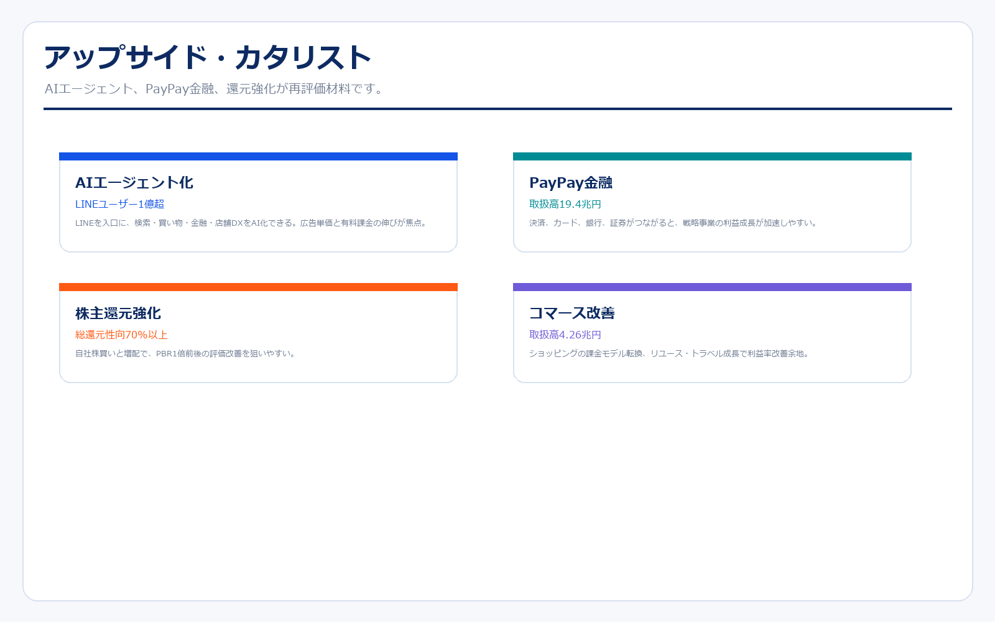Click the title アップサイド・カタリスト

[x=208, y=57]
